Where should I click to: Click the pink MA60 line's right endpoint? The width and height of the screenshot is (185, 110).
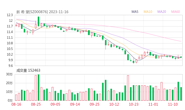click(181, 41)
